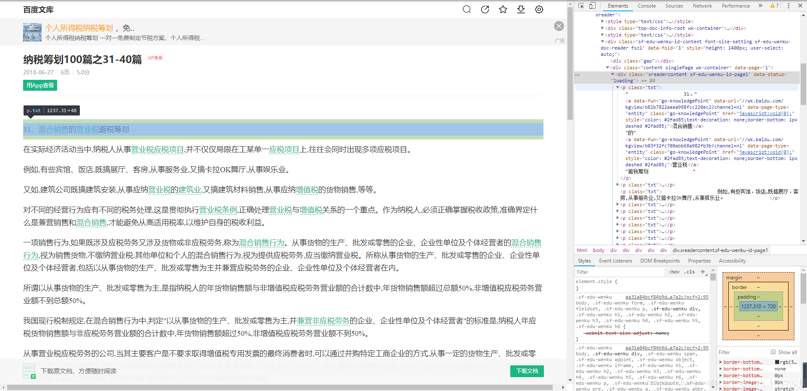The height and width of the screenshot is (391, 807).
Task: Enable the Show all checkbox
Action: [x=773, y=352]
